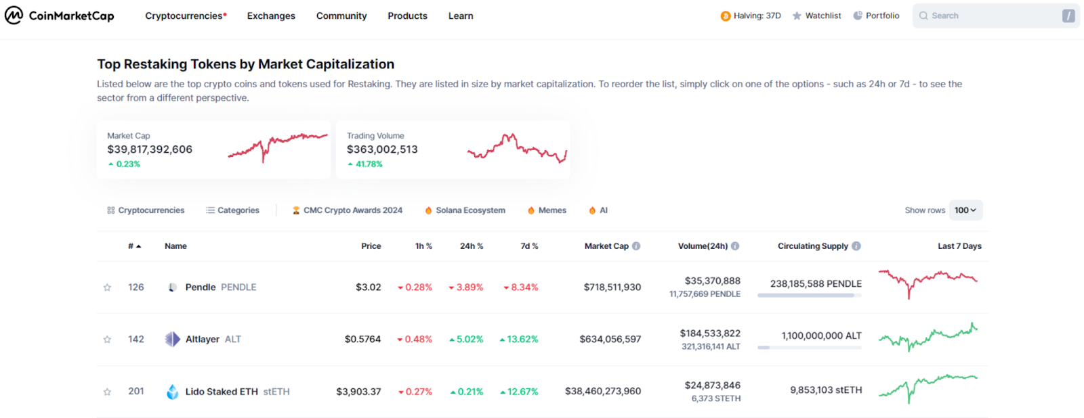The width and height of the screenshot is (1084, 418).
Task: Sort by the 7d % column header
Action: click(529, 246)
